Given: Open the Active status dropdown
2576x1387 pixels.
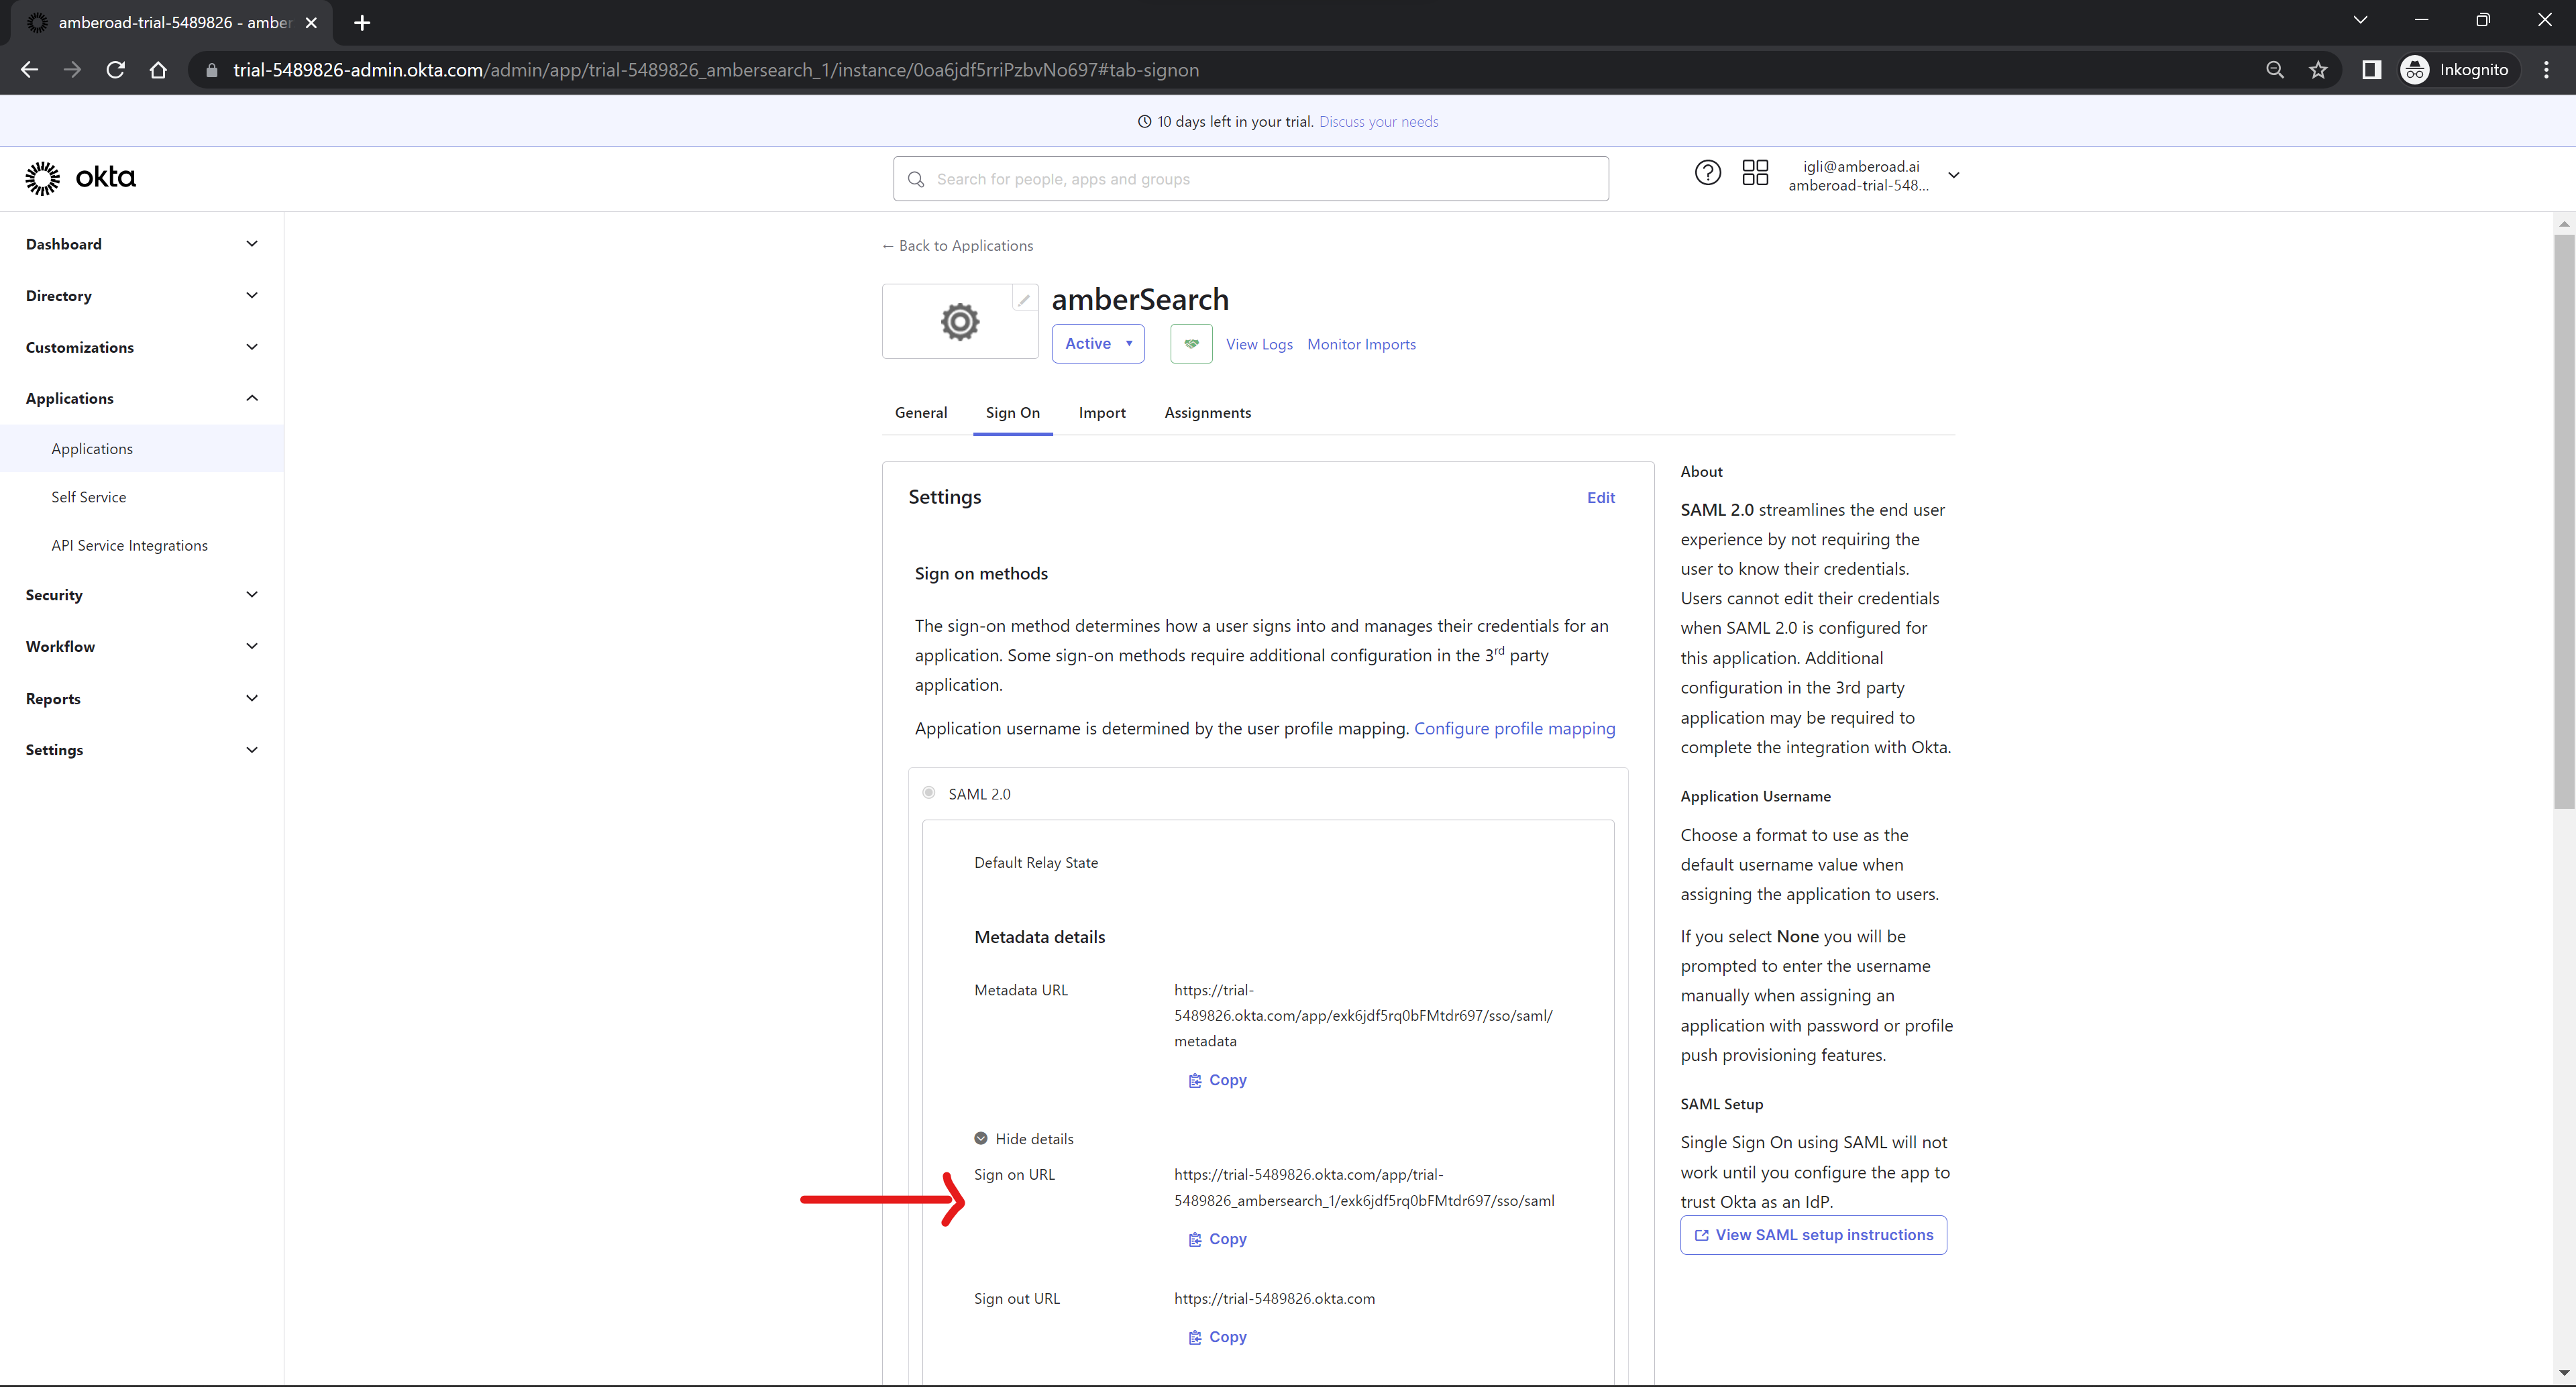Looking at the screenshot, I should point(1098,343).
